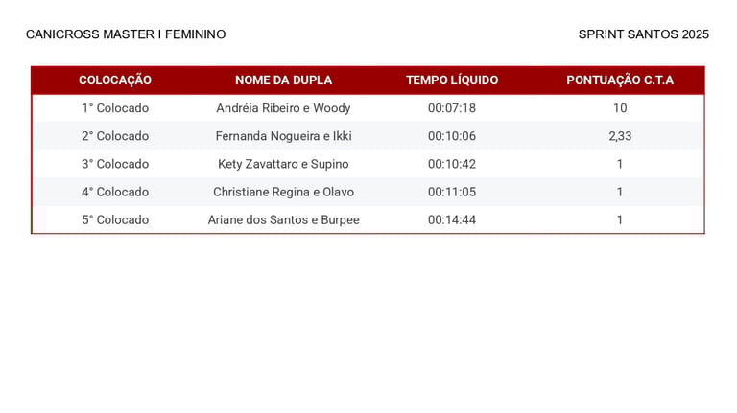Click the COLOCAÇÃO column header

pos(115,80)
